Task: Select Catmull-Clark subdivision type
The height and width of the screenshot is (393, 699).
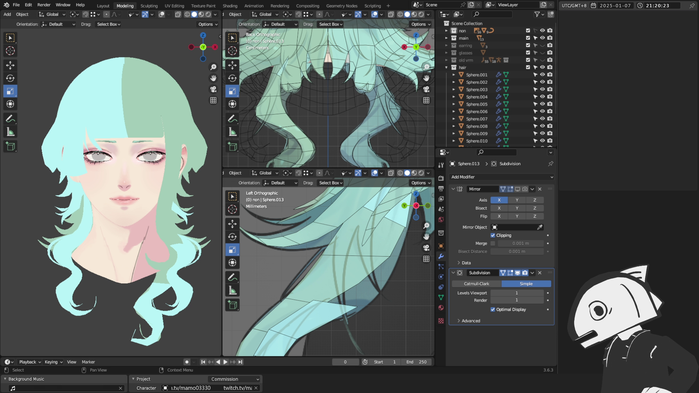Action: [477, 284]
